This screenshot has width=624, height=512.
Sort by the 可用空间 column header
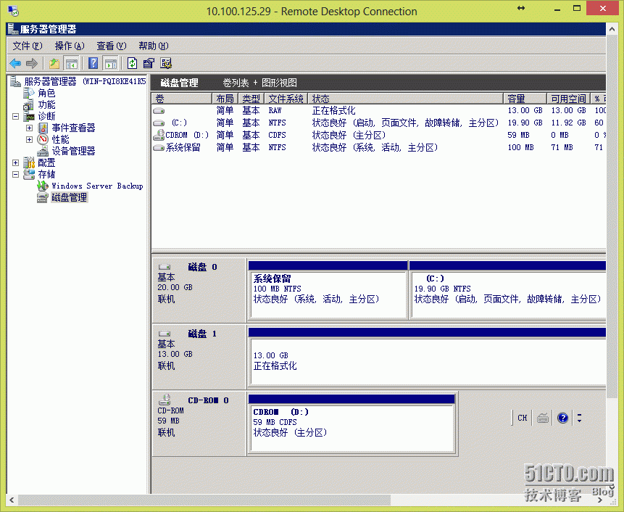568,99
